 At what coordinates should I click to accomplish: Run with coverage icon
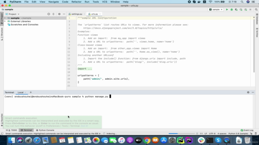click(236, 10)
